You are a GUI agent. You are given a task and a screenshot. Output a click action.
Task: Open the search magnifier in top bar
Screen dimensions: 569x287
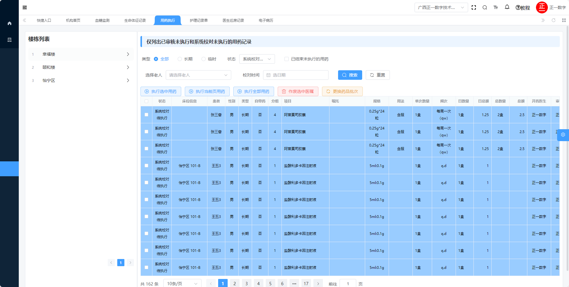click(485, 7)
